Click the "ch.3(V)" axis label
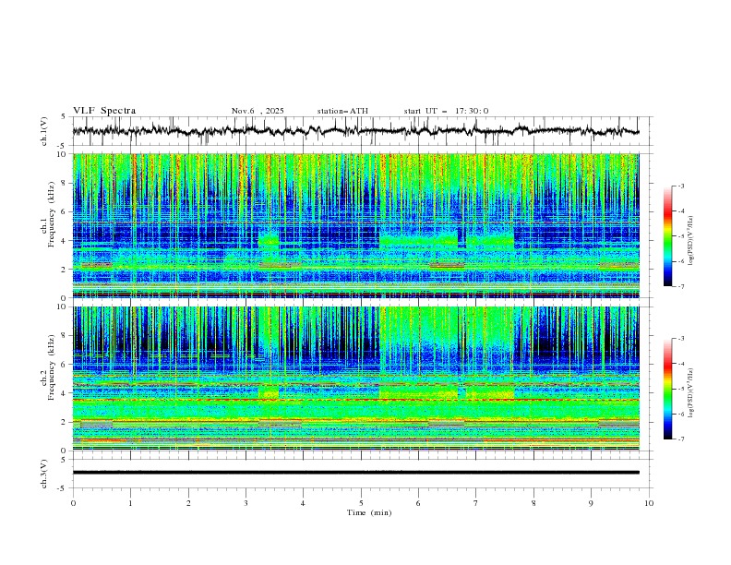Image resolution: width=731 pixels, height=565 pixels. tap(44, 474)
